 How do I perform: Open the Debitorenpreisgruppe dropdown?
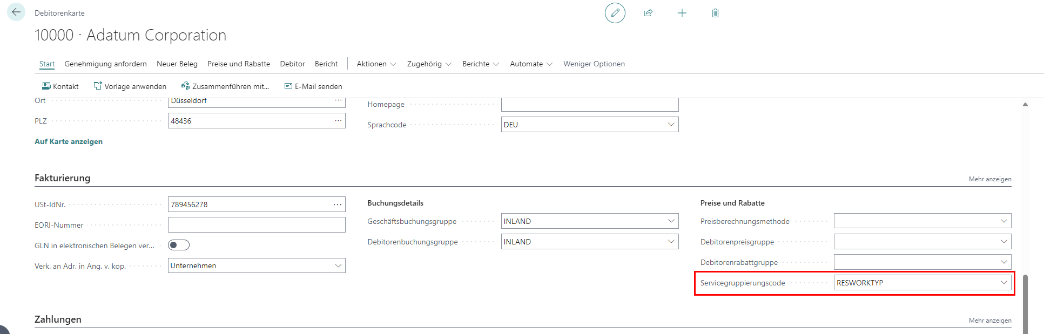[1003, 242]
